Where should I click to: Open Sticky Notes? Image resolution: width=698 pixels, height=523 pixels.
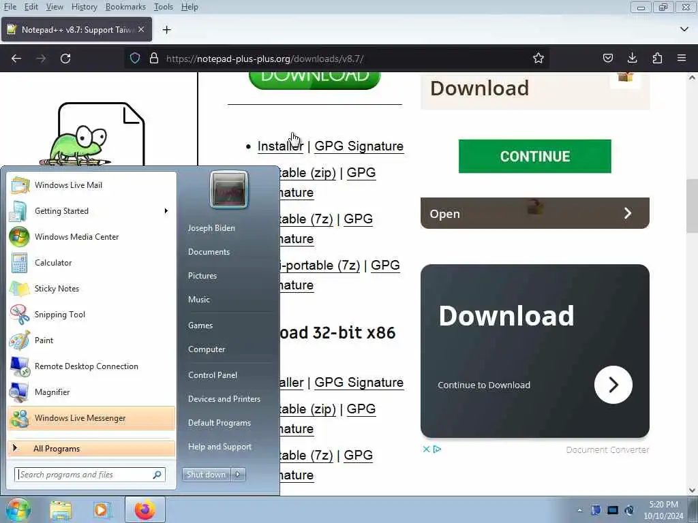[91, 288]
